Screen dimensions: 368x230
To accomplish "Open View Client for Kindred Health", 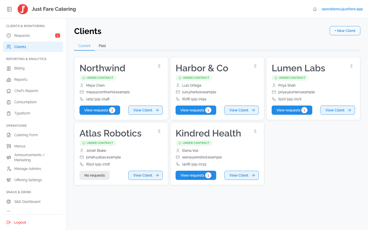I will pos(241,175).
